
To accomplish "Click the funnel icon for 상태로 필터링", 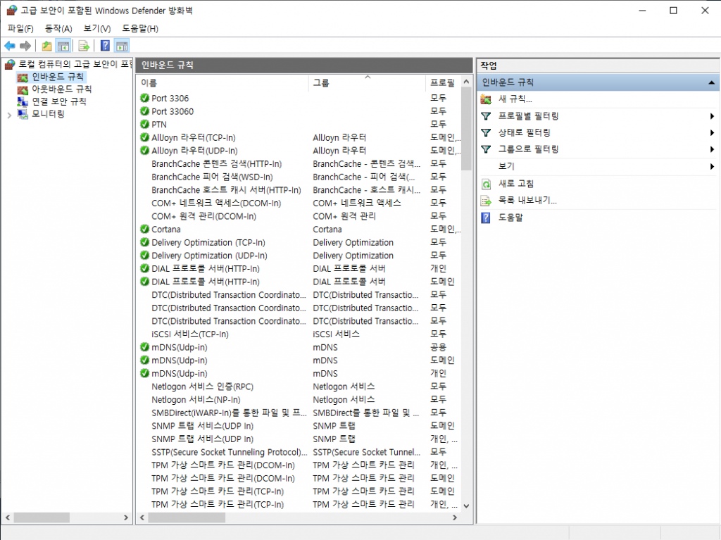I will 486,132.
